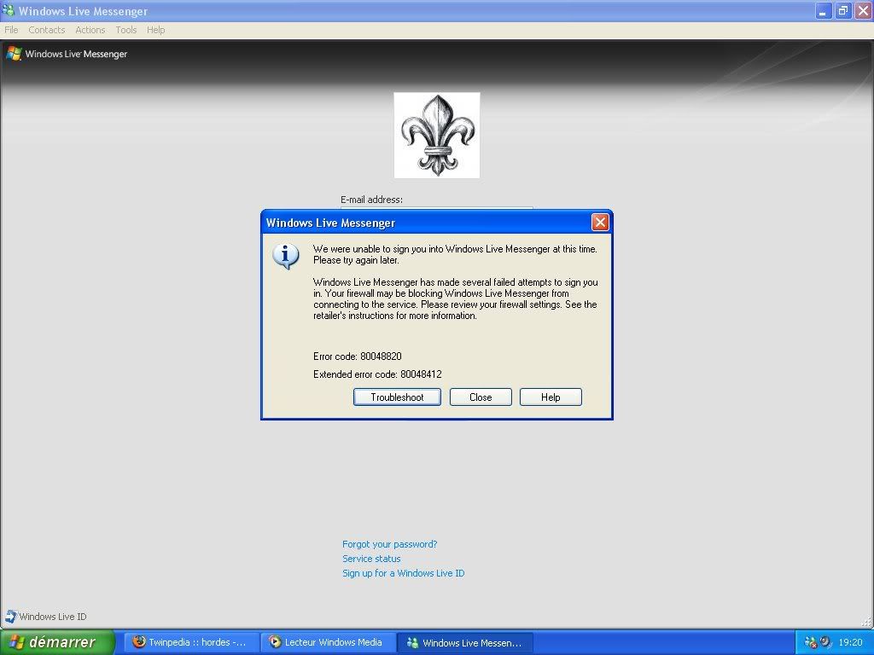Open the Actions menu
Viewport: 874px width, 655px height.
point(90,30)
